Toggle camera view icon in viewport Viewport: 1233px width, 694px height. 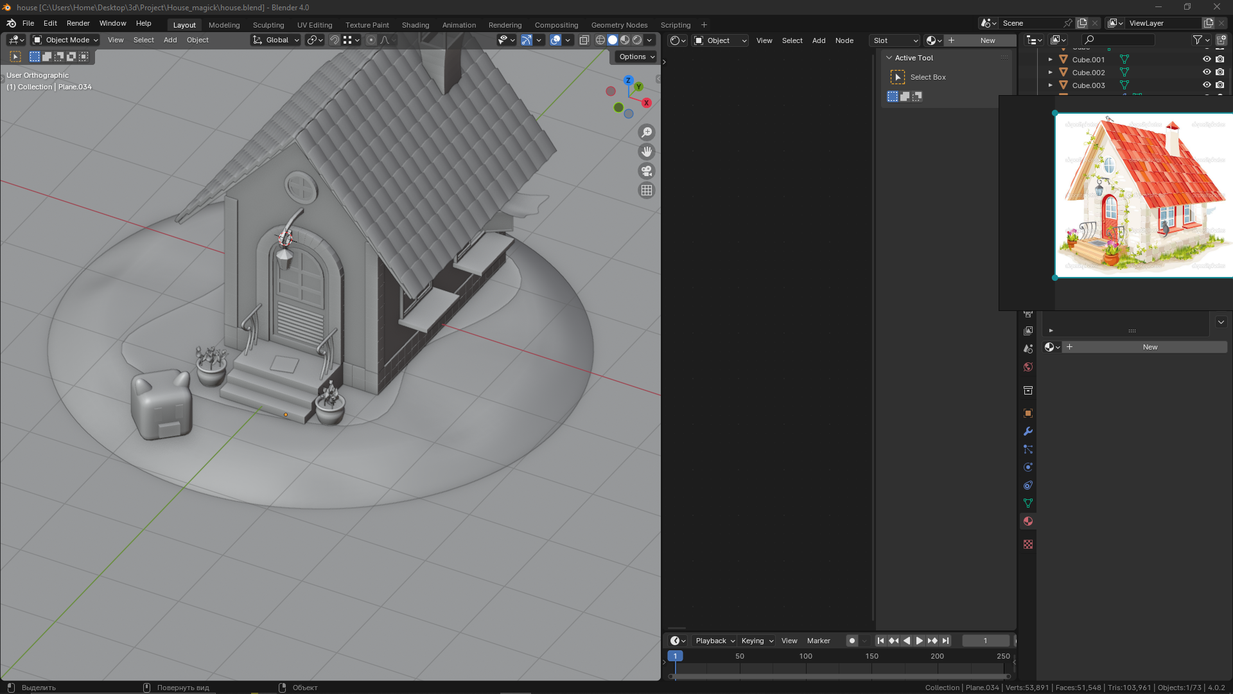click(647, 171)
